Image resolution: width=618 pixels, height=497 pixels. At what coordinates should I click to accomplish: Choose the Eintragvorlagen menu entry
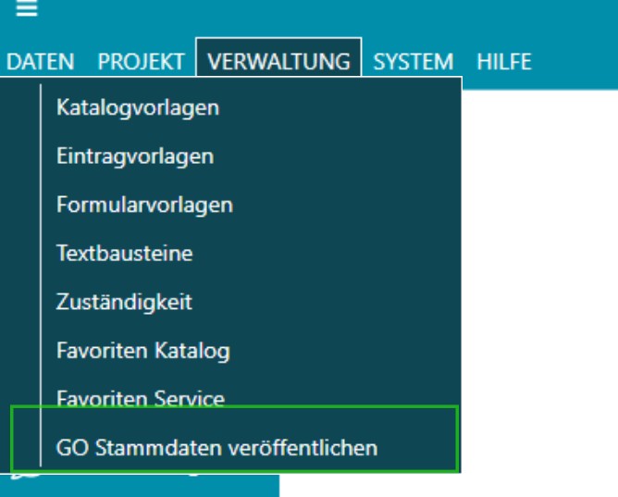pos(135,156)
